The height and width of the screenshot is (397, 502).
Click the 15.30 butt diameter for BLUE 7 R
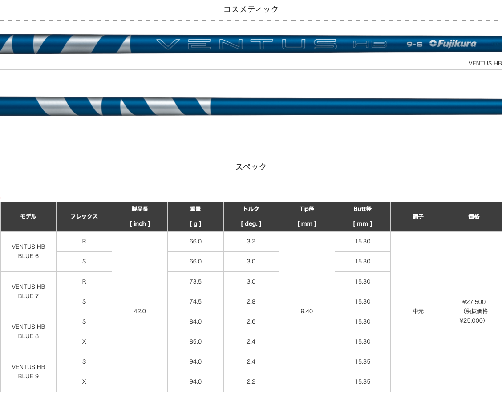[362, 281]
